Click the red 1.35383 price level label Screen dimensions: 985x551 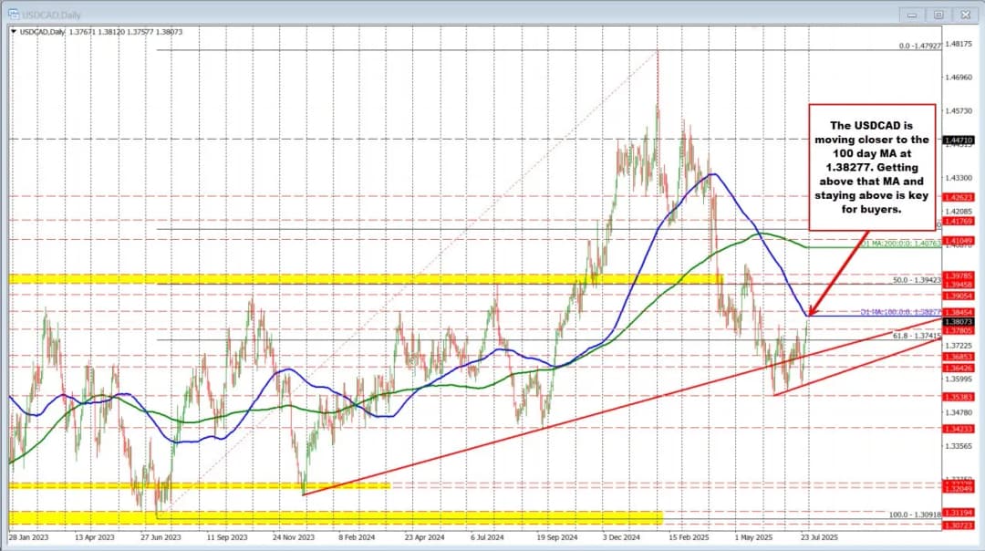[959, 397]
